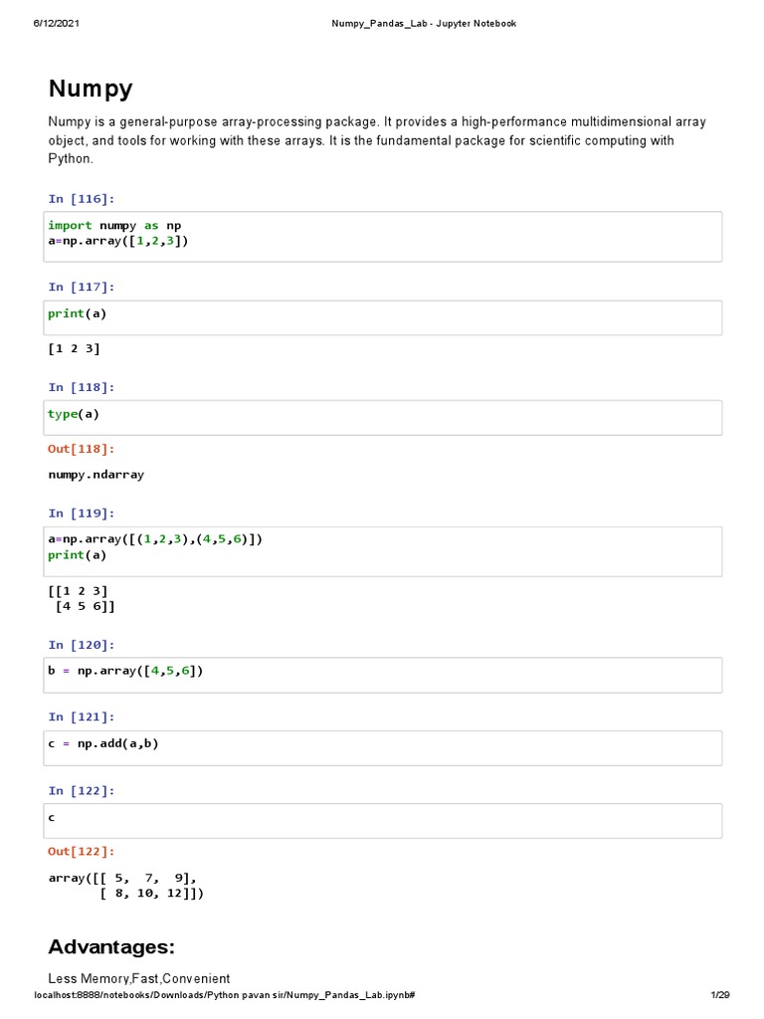Click the Less Memory,Fast,Convenient text line
Screen dimensions: 764x1019
coord(139,979)
